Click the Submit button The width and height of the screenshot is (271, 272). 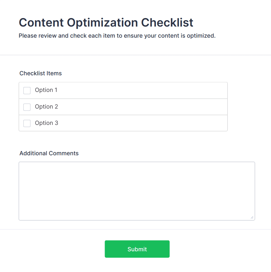pyautogui.click(x=137, y=249)
